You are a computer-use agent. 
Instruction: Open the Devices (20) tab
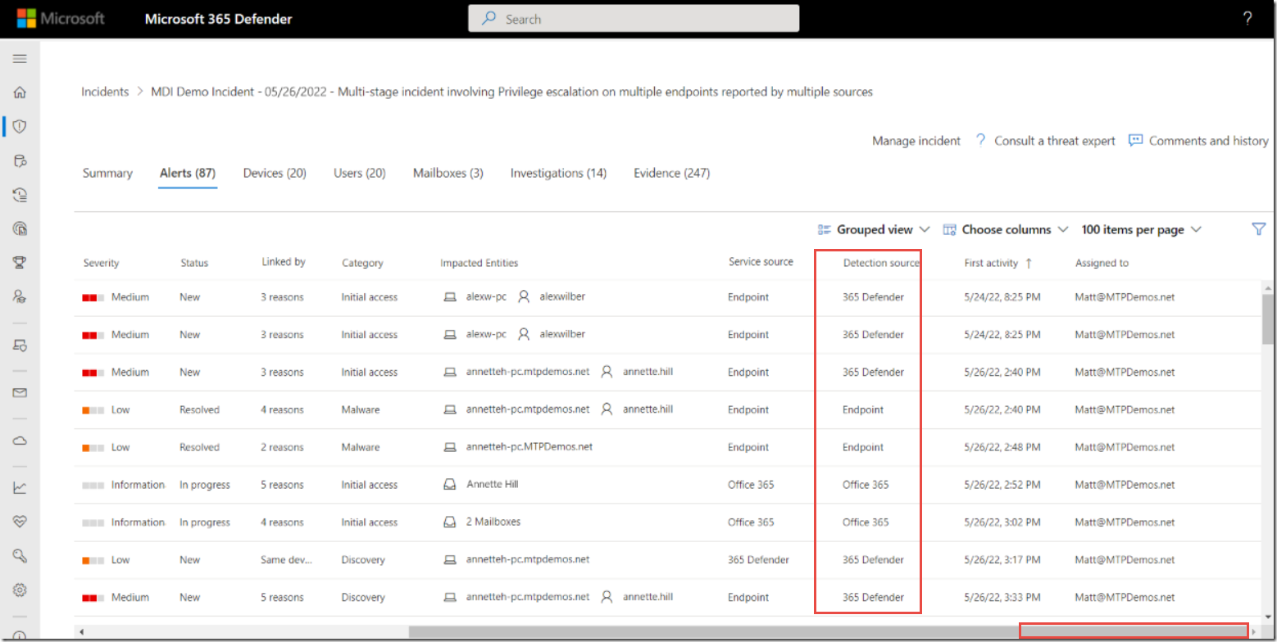(x=275, y=173)
